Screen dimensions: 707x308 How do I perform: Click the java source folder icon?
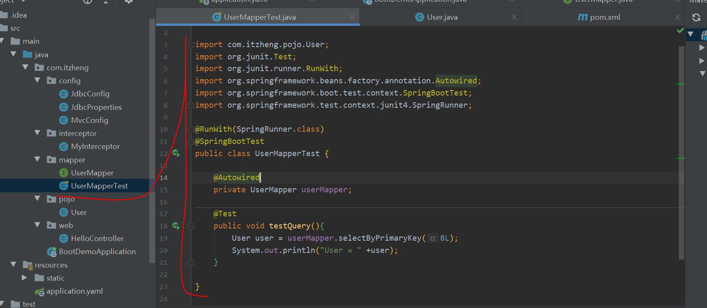tap(28, 54)
